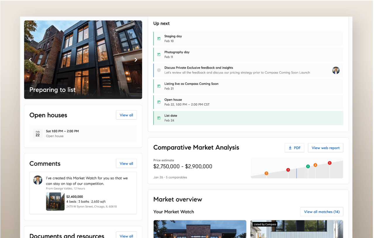The height and width of the screenshot is (238, 374).
Task: Click George Valdez avatar in Comments
Action: coord(38,180)
